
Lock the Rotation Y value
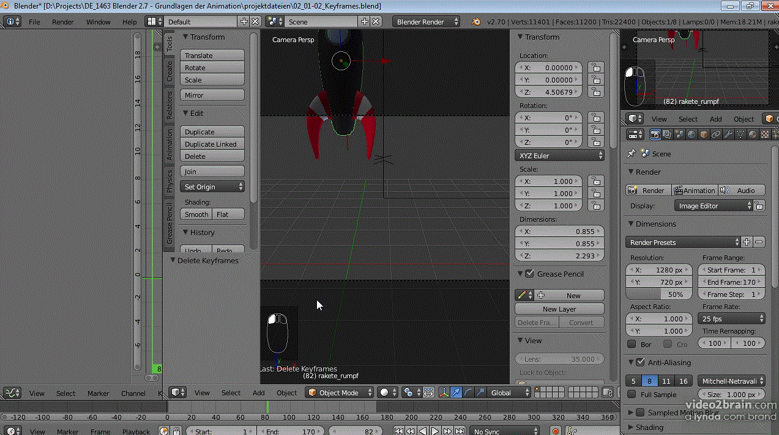(595, 130)
